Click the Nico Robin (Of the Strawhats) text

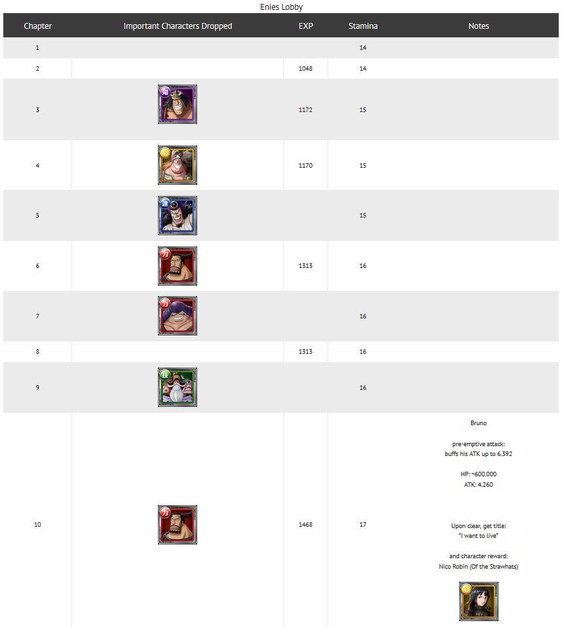click(x=478, y=567)
